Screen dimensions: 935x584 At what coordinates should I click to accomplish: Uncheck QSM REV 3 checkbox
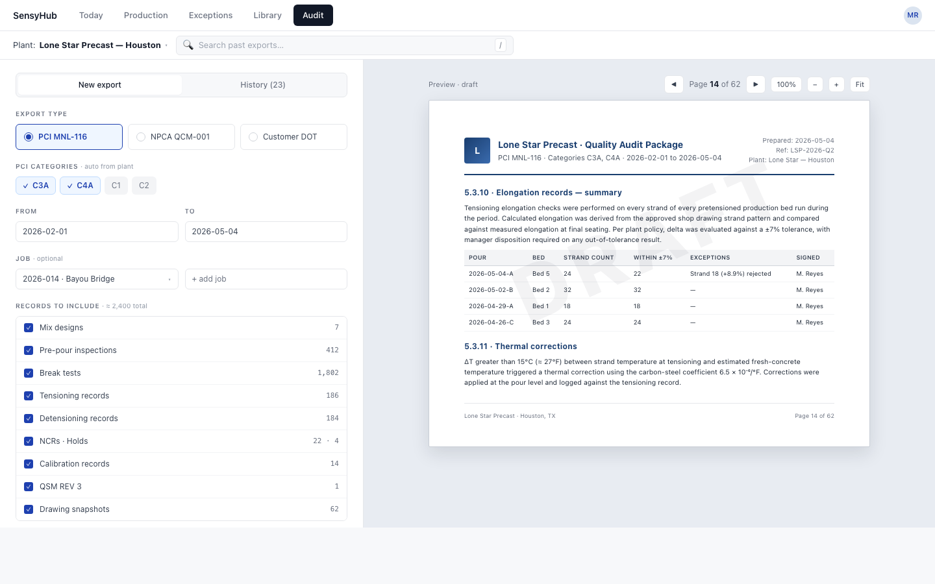coord(29,487)
